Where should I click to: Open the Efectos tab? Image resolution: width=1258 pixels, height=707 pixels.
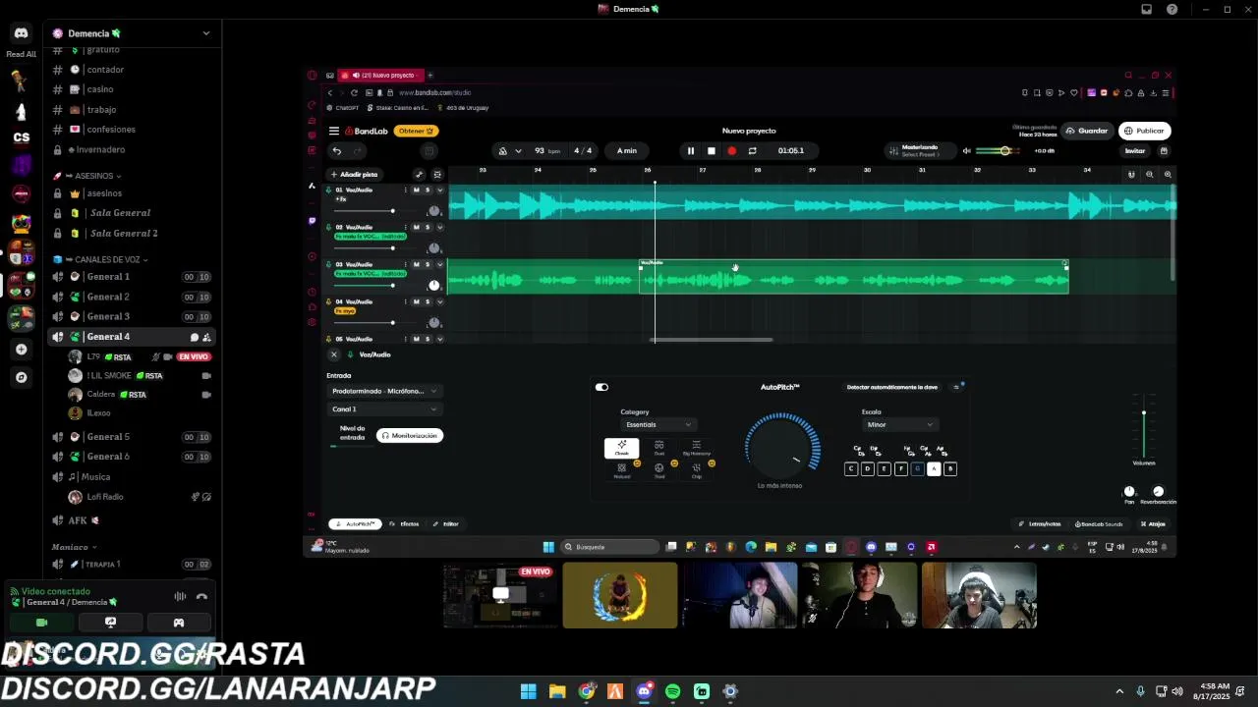pos(405,524)
